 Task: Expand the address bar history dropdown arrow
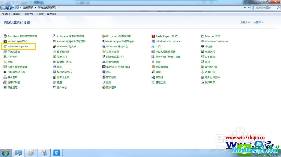point(245,8)
